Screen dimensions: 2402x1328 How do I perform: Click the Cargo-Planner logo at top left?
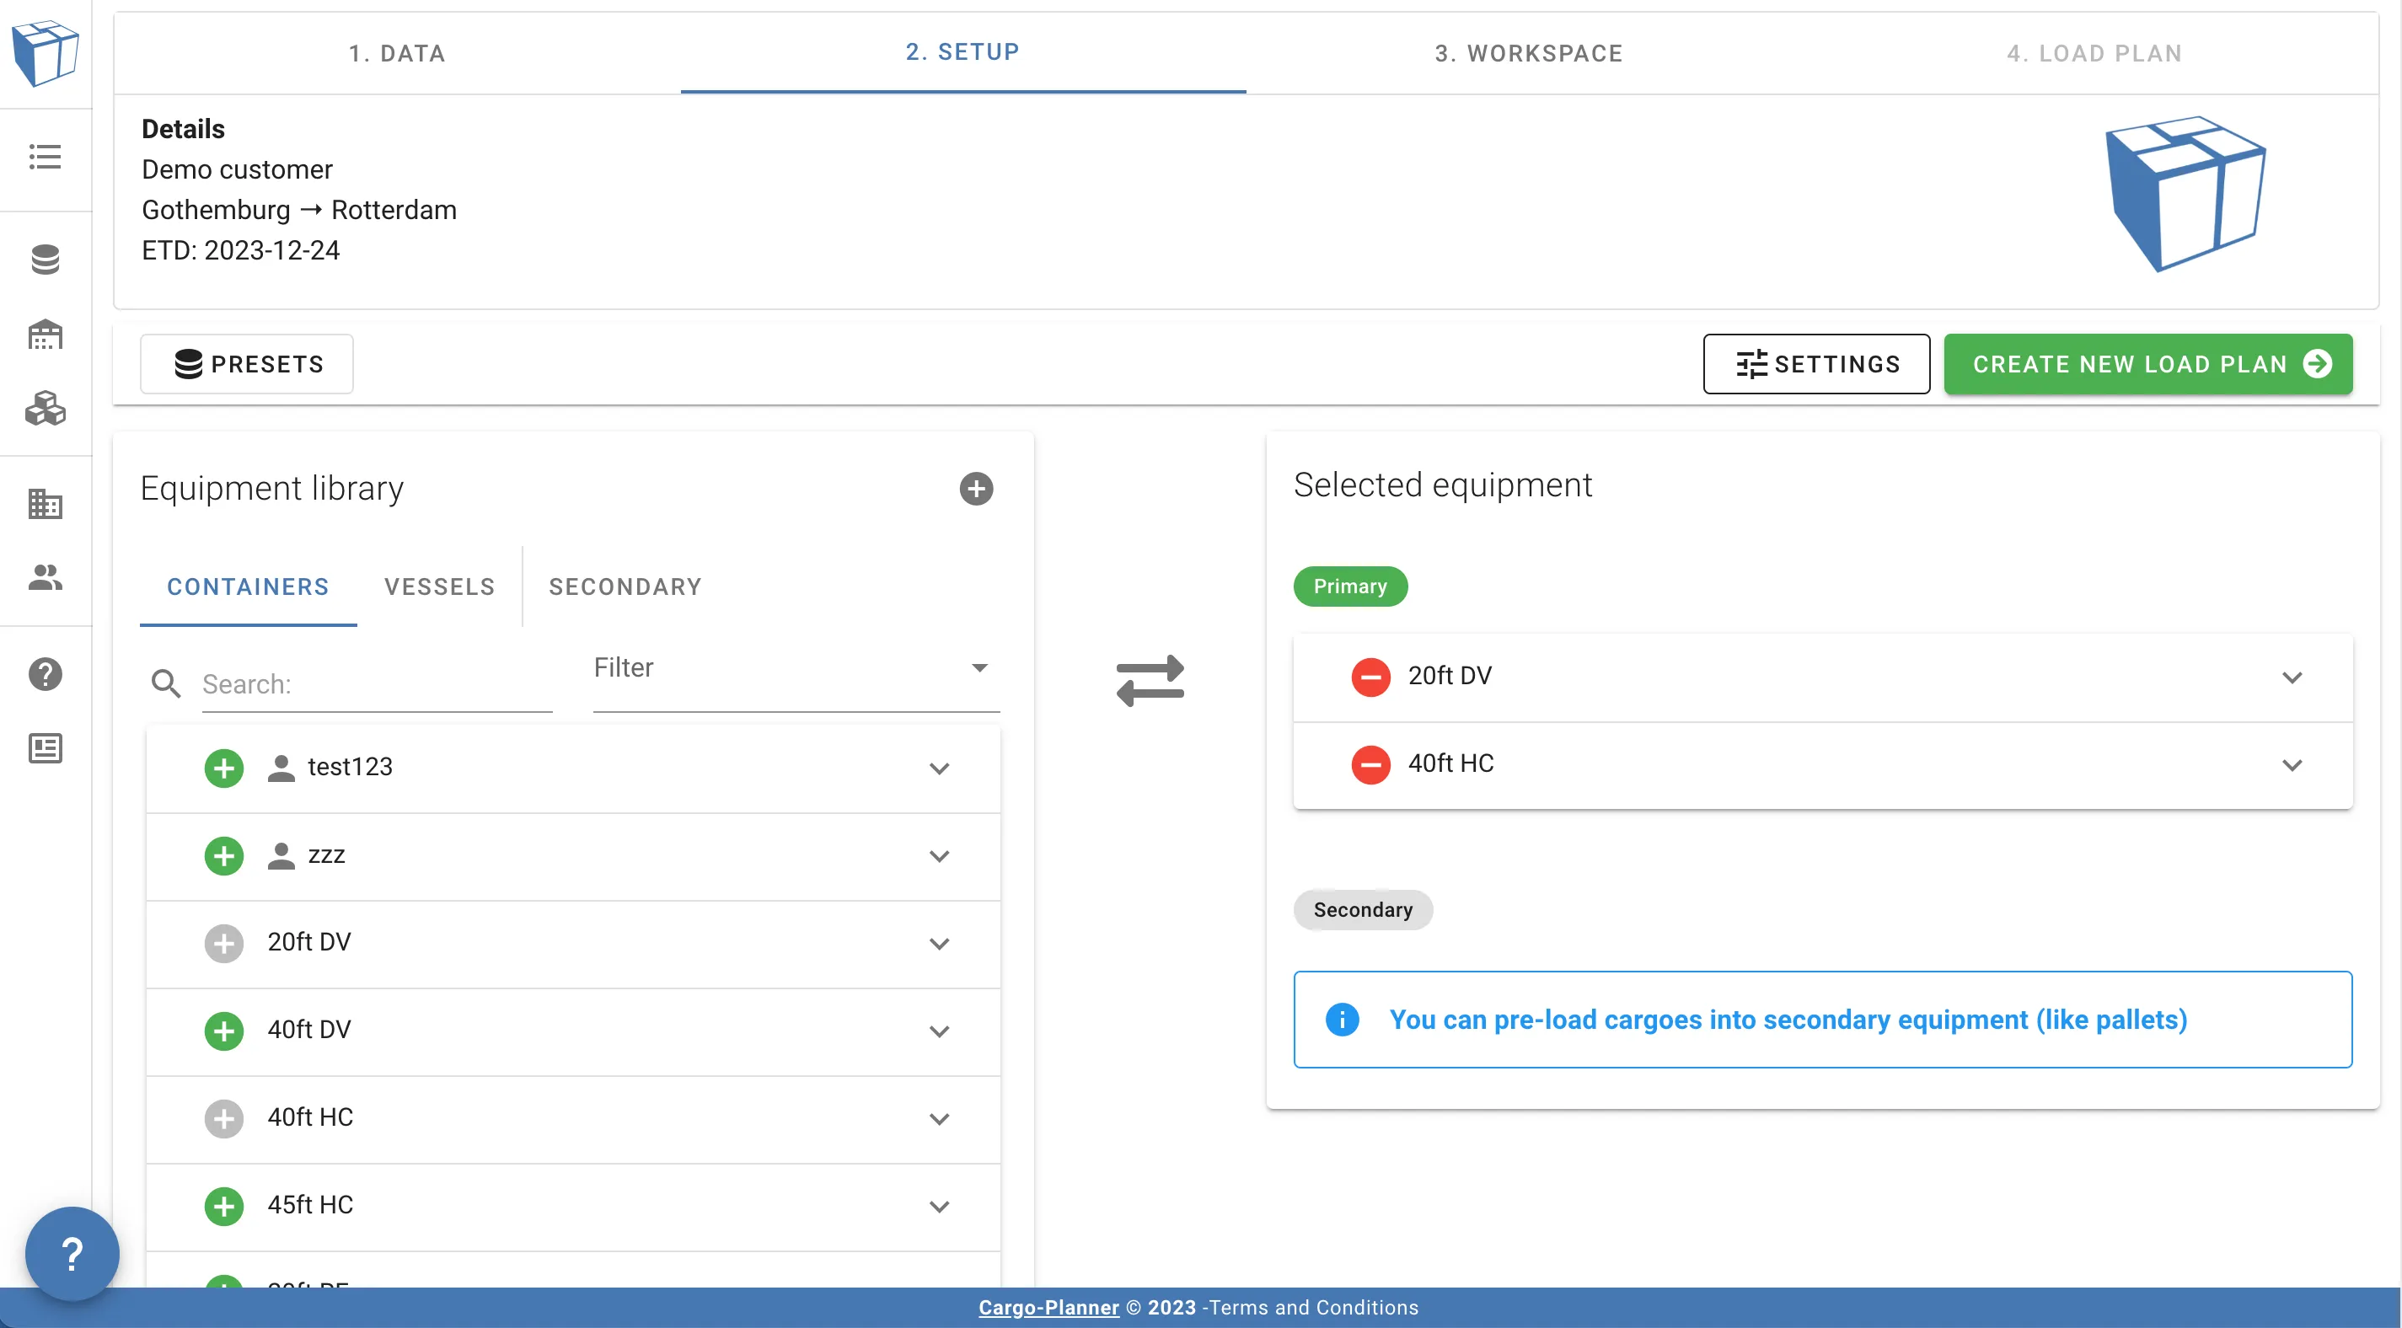[45, 54]
